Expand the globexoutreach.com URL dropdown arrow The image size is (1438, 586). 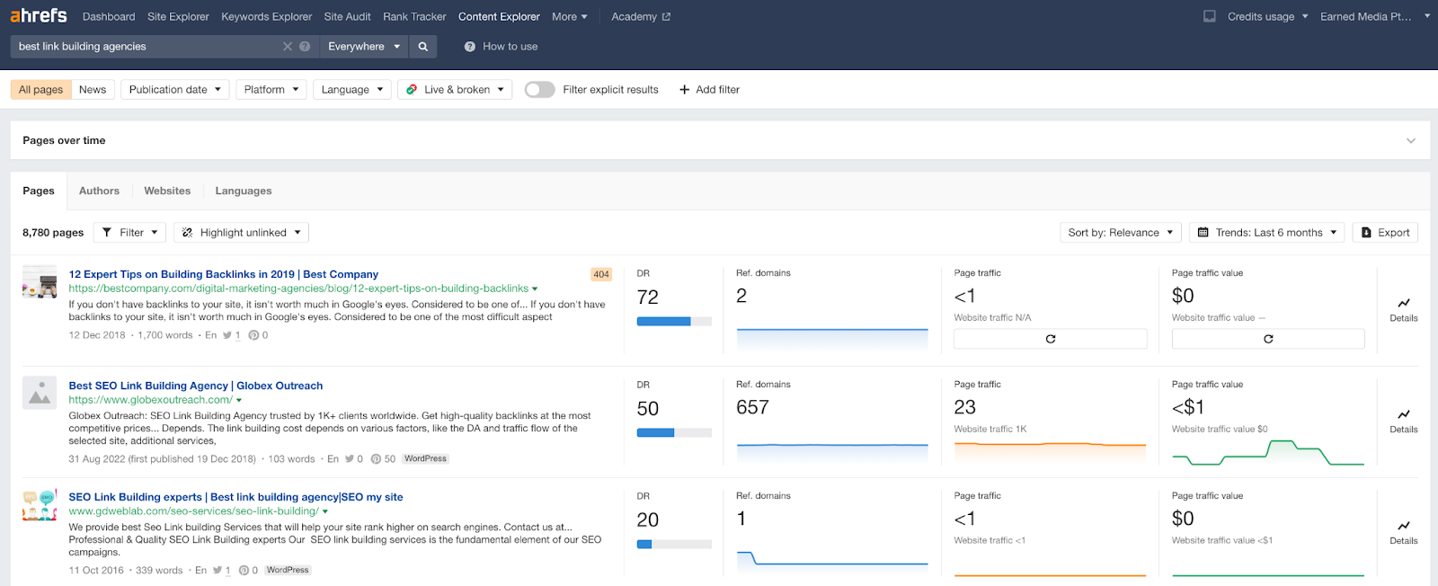pyautogui.click(x=239, y=401)
